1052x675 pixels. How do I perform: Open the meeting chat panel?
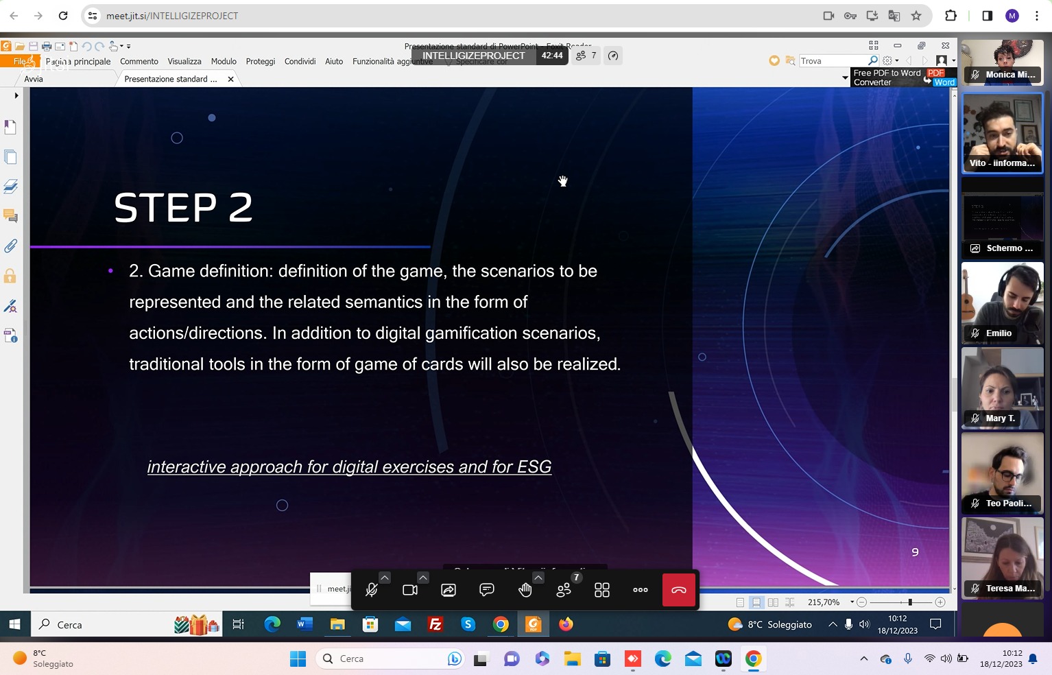point(487,590)
